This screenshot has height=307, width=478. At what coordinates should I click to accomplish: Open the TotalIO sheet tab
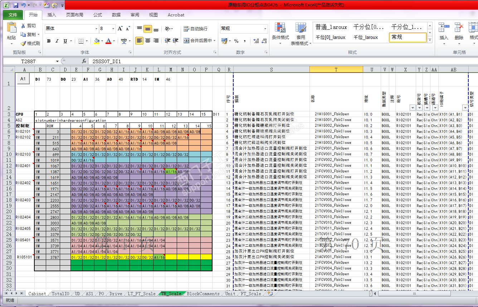coord(60,294)
